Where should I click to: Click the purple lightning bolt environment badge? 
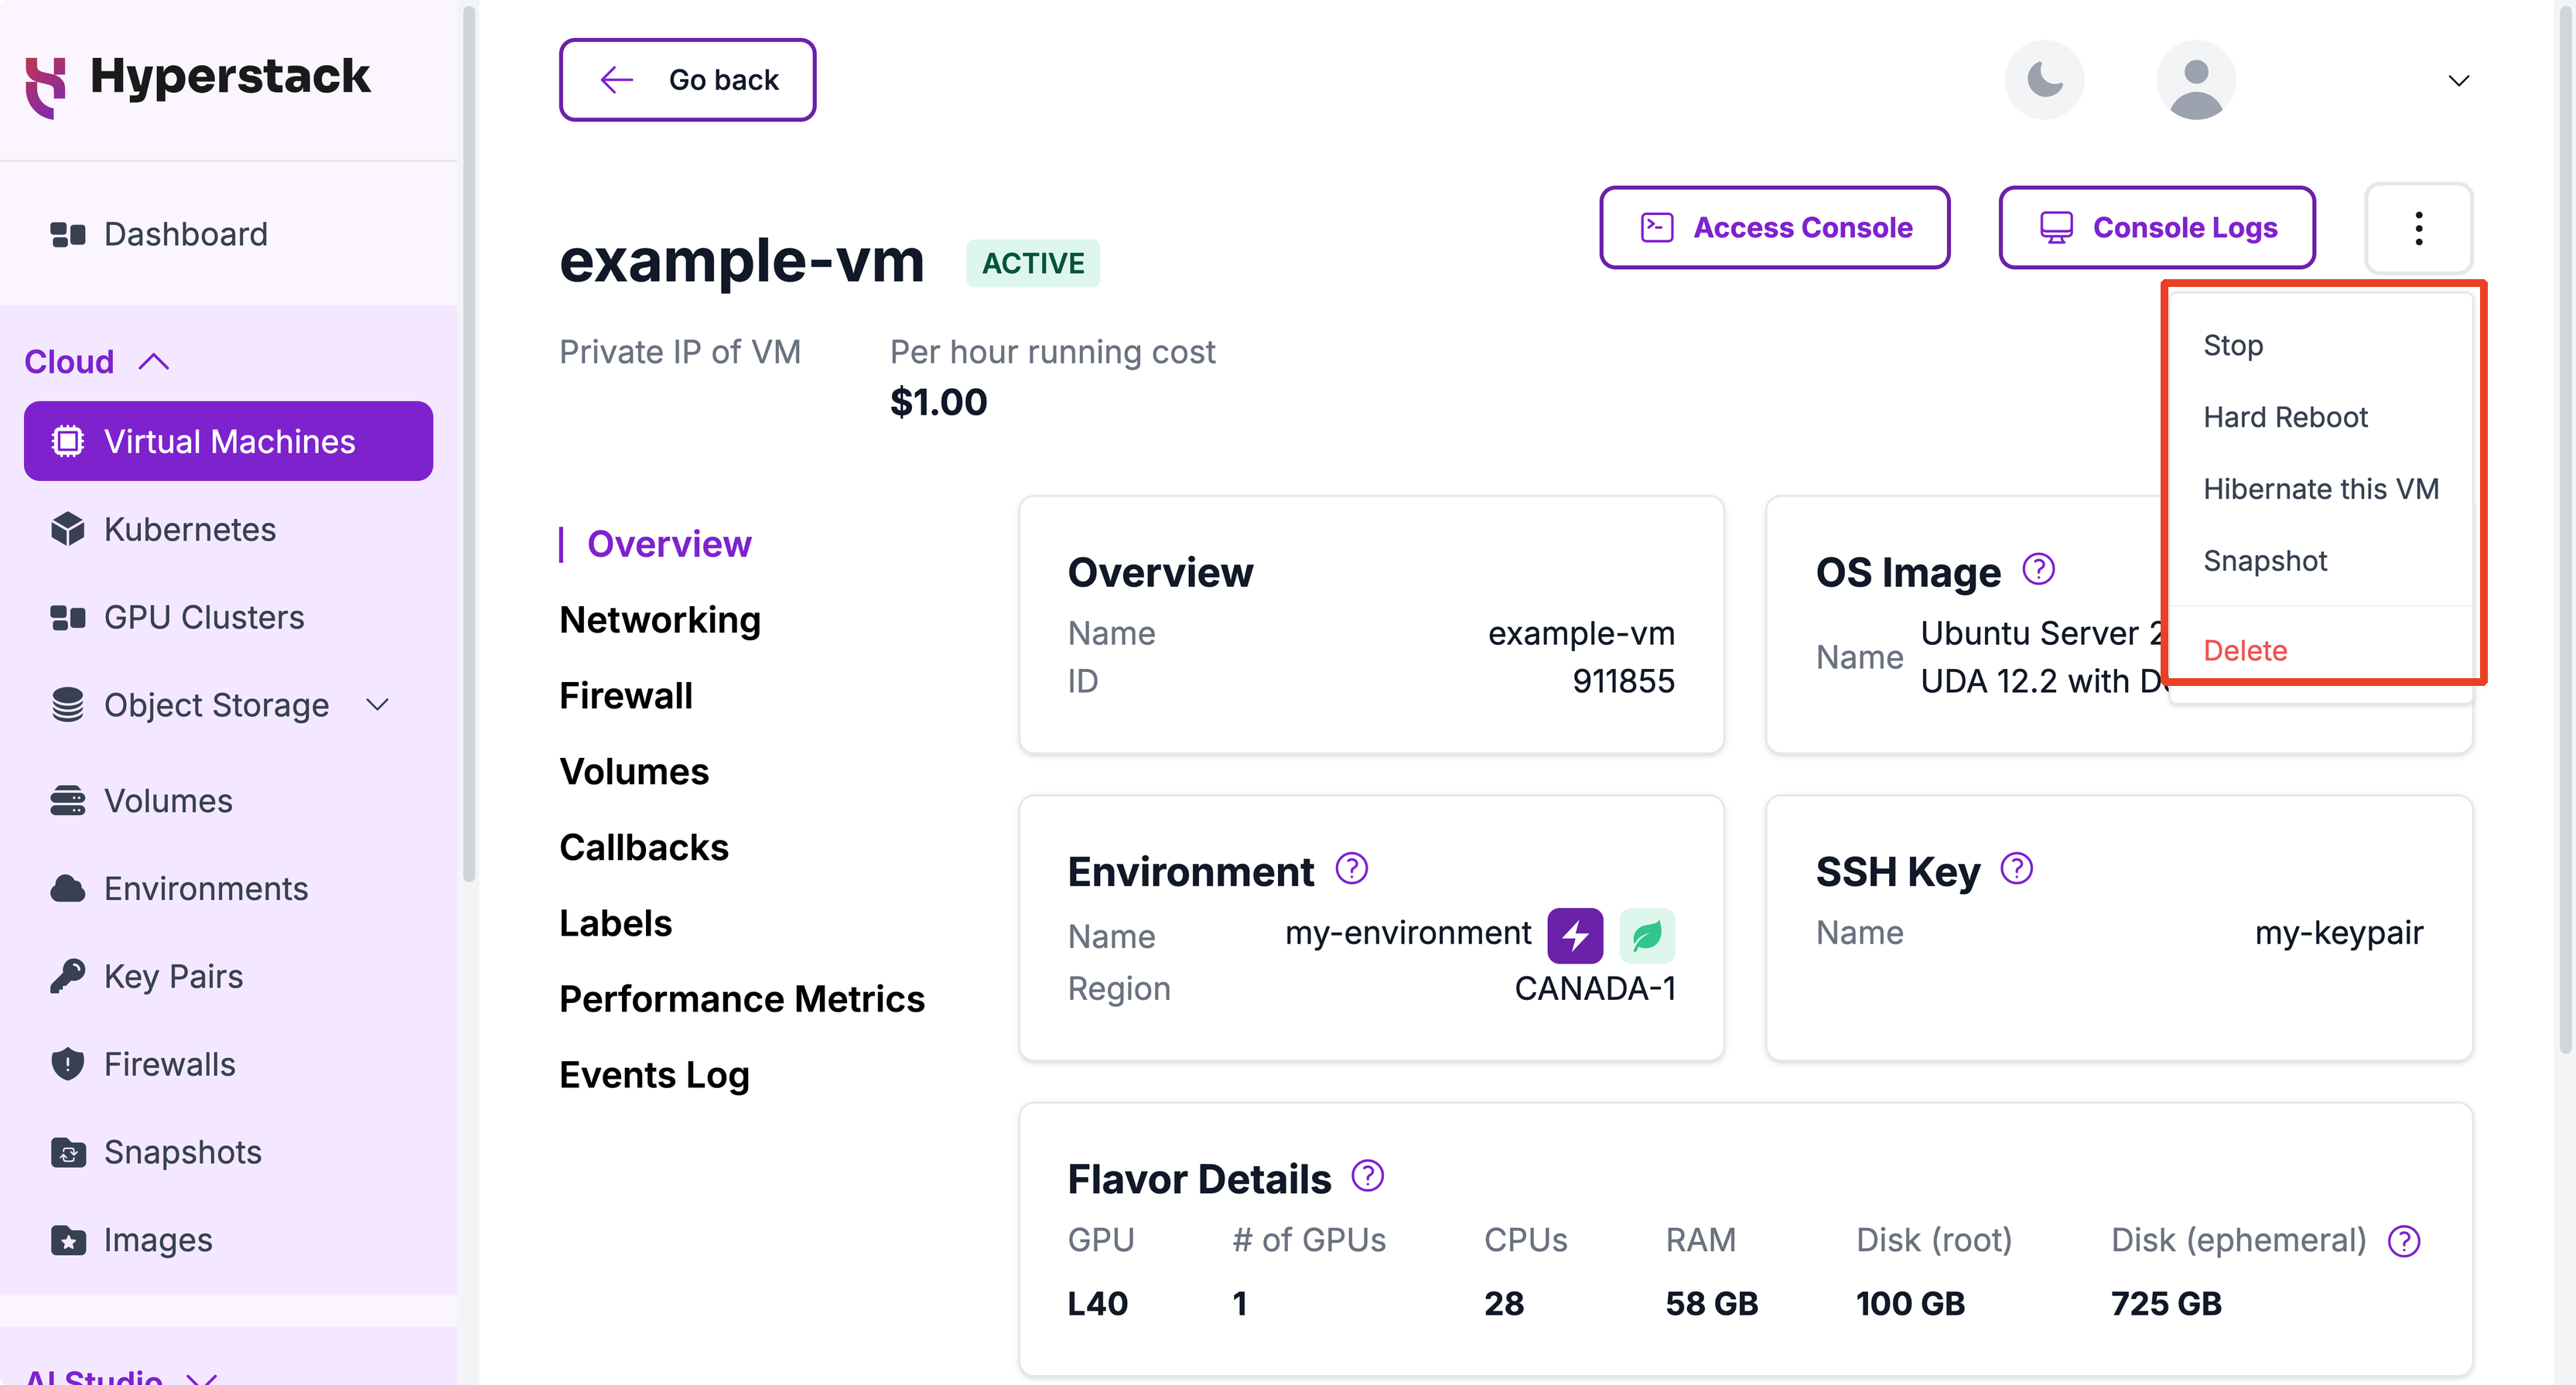click(1575, 936)
